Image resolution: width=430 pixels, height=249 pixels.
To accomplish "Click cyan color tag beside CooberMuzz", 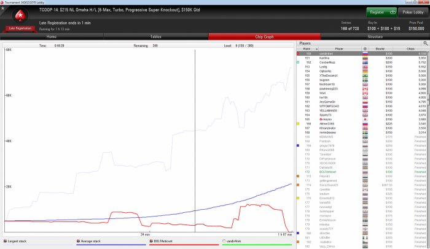I will click(298, 63).
